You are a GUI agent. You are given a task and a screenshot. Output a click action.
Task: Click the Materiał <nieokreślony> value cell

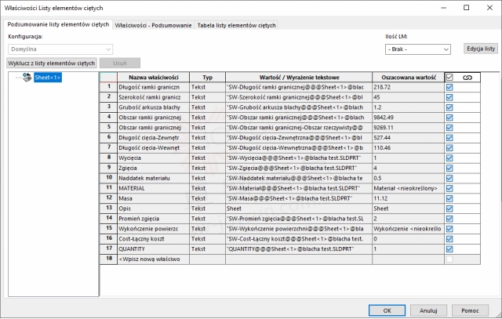(x=408, y=188)
